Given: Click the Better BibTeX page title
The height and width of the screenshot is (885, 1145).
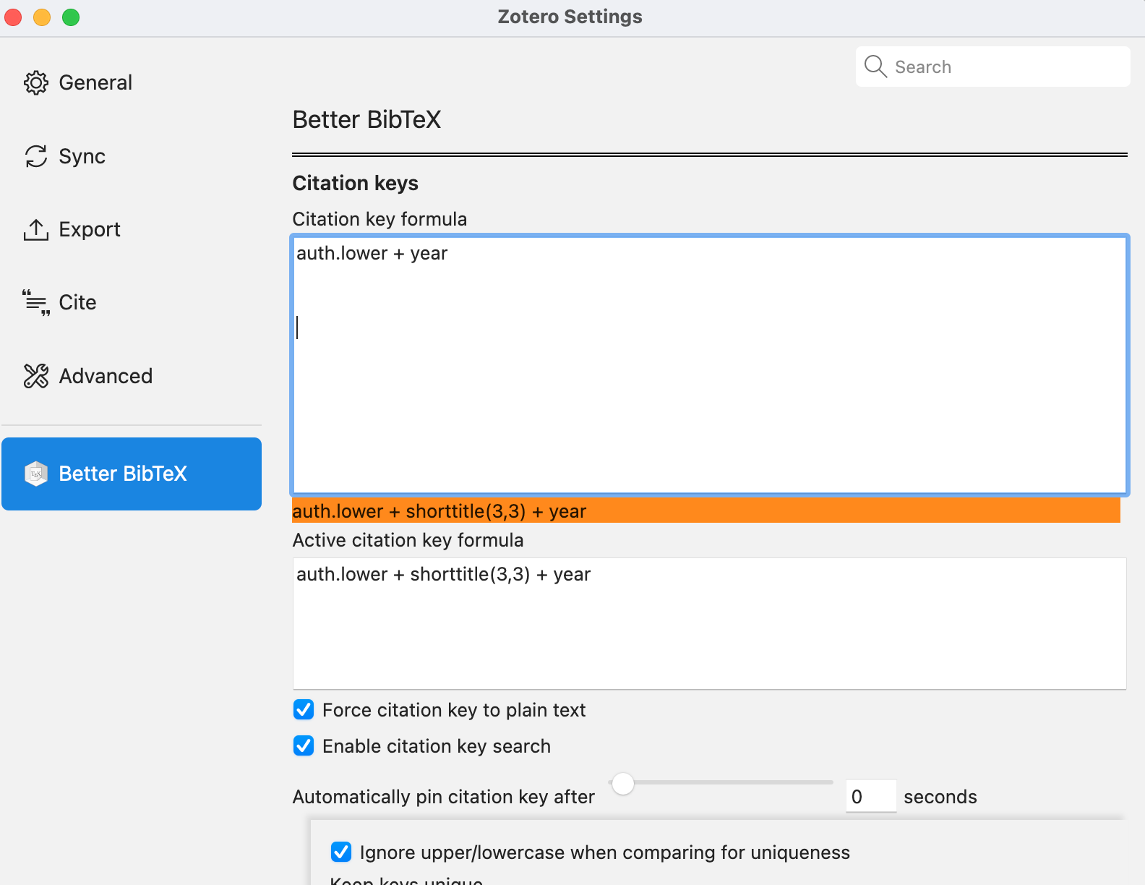Looking at the screenshot, I should (366, 119).
